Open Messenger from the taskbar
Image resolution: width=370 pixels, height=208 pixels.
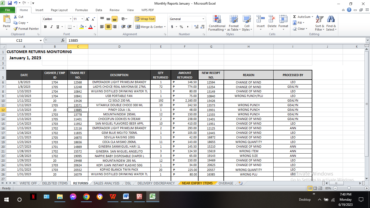point(73,197)
